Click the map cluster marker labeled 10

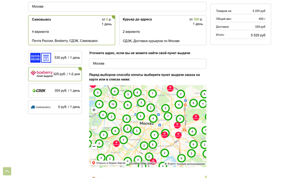[x=113, y=104]
